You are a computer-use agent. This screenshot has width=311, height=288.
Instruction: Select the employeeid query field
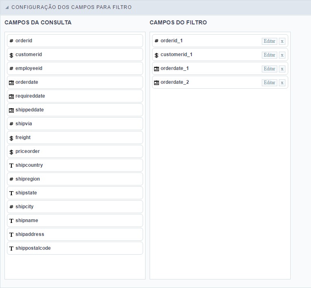[x=75, y=68]
